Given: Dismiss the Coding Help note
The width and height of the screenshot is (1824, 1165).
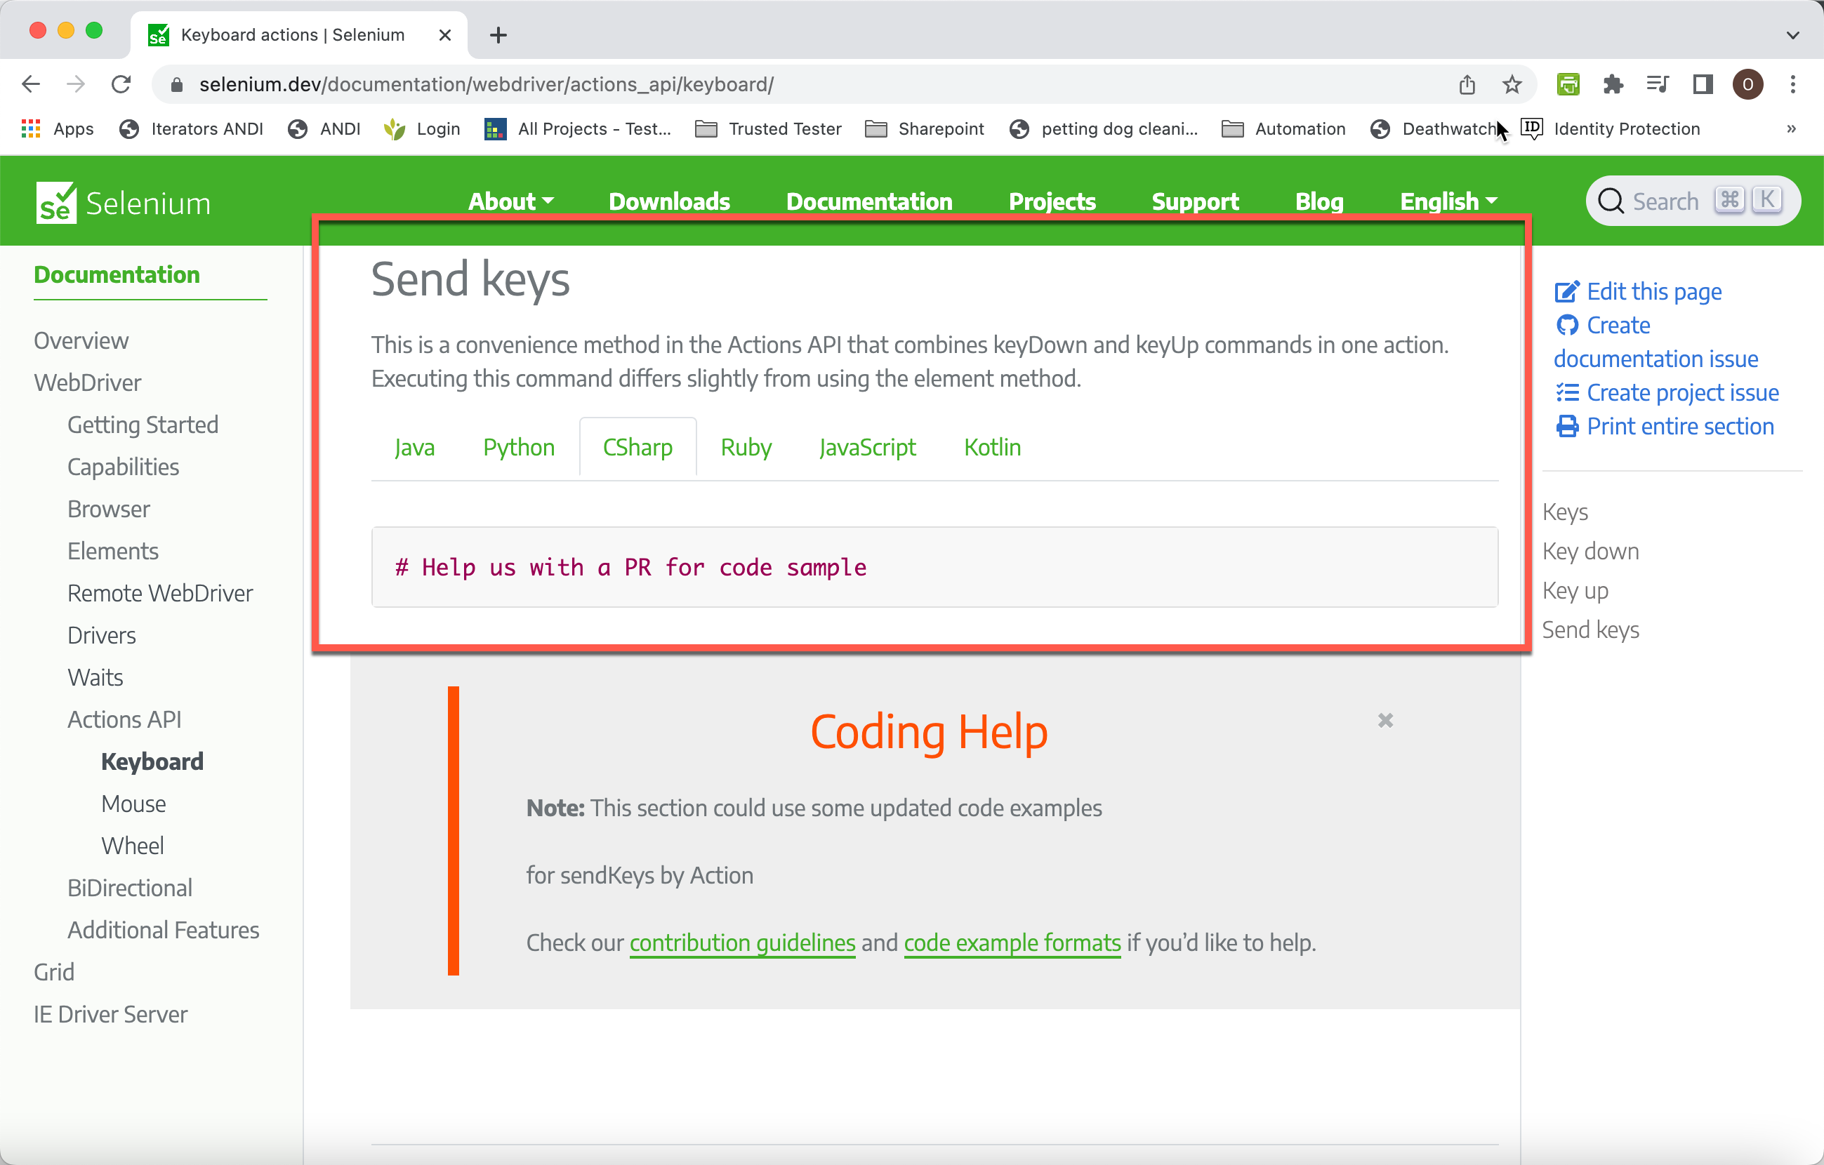Looking at the screenshot, I should [1385, 720].
